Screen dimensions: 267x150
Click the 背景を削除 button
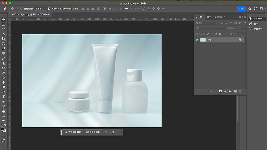tap(93, 132)
